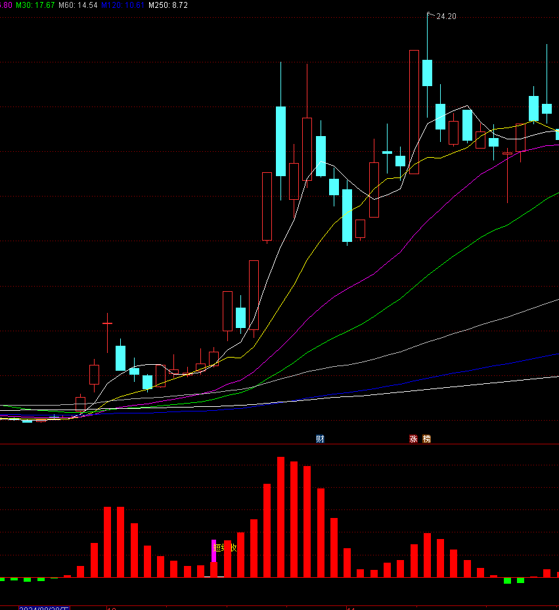The height and width of the screenshot is (610, 559).
Task: Select the cyan candle under the 24.20 peak
Action: (x=427, y=72)
